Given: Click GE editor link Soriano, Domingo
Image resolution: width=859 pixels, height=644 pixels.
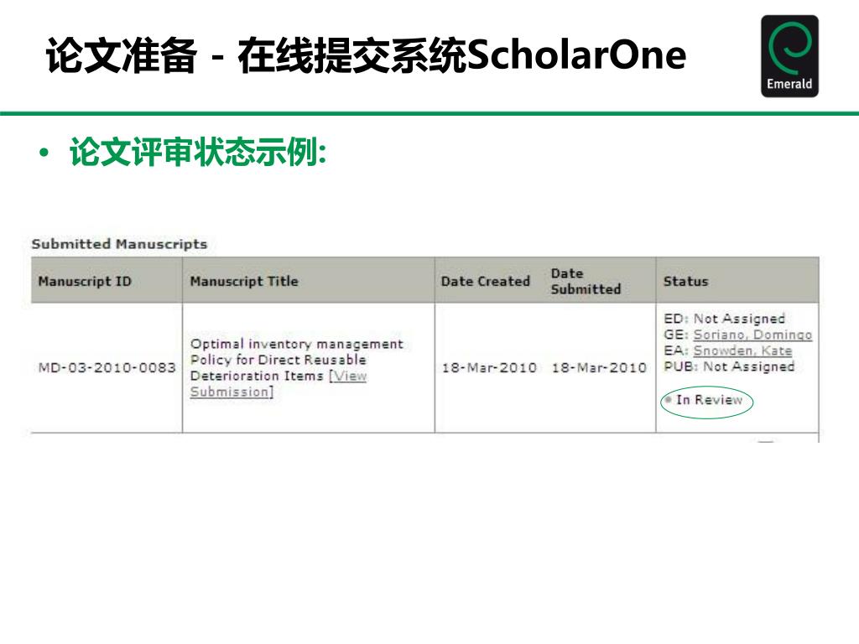Looking at the screenshot, I should point(752,335).
